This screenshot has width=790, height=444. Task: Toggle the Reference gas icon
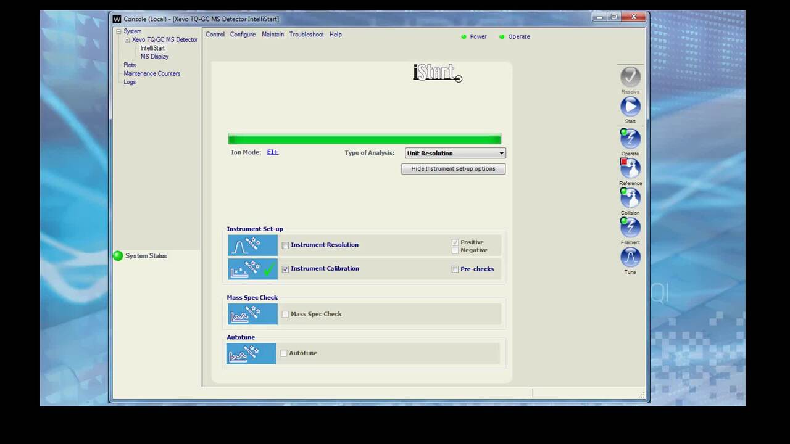(630, 168)
